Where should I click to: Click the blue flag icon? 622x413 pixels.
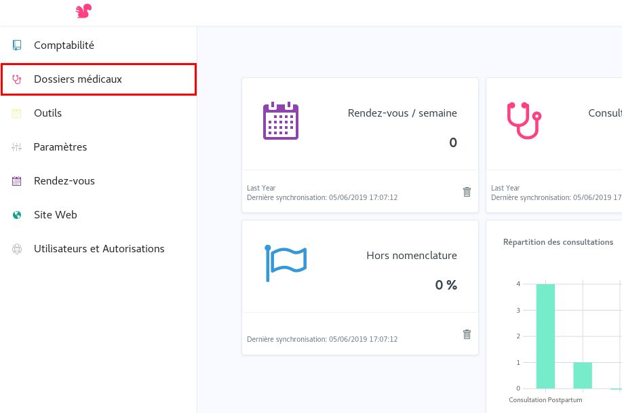[286, 263]
